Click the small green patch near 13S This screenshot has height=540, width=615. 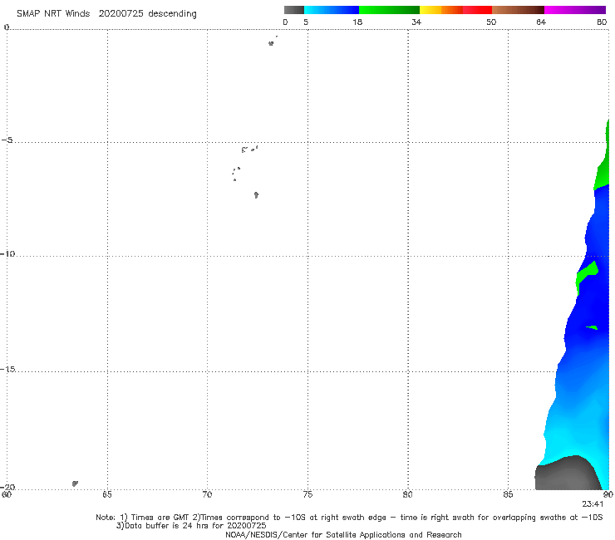pos(592,327)
